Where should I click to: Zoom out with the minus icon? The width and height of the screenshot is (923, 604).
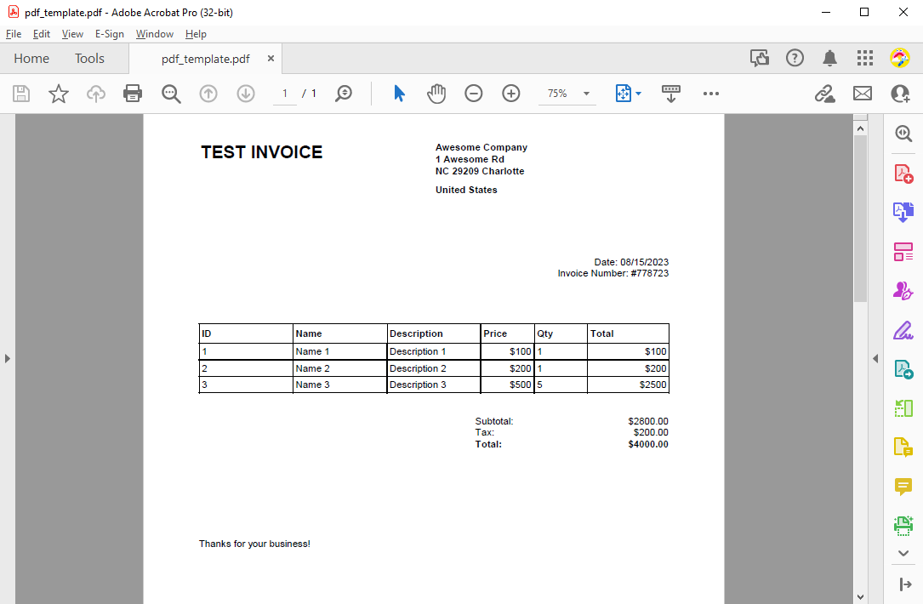[473, 94]
